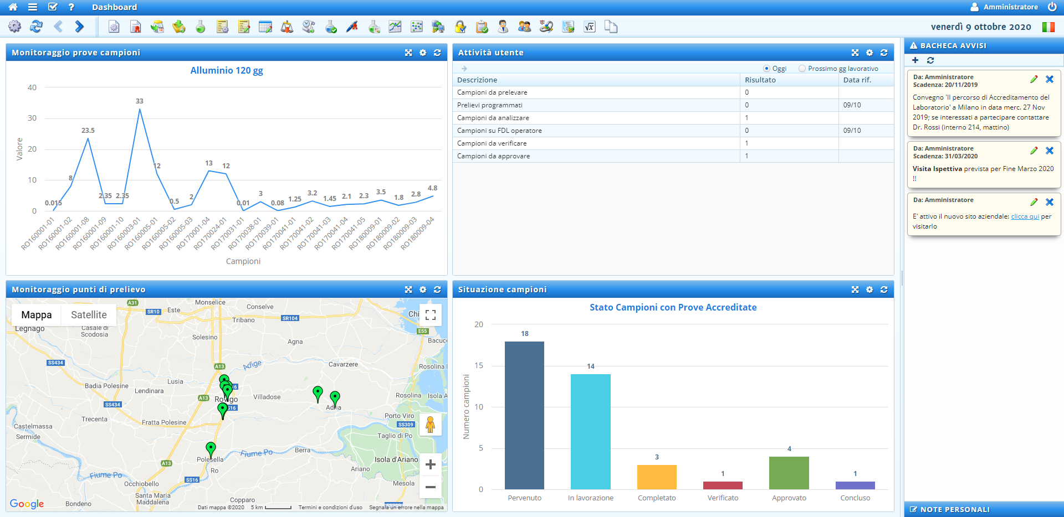Click the Pervenuto bar in chart

(x=524, y=415)
